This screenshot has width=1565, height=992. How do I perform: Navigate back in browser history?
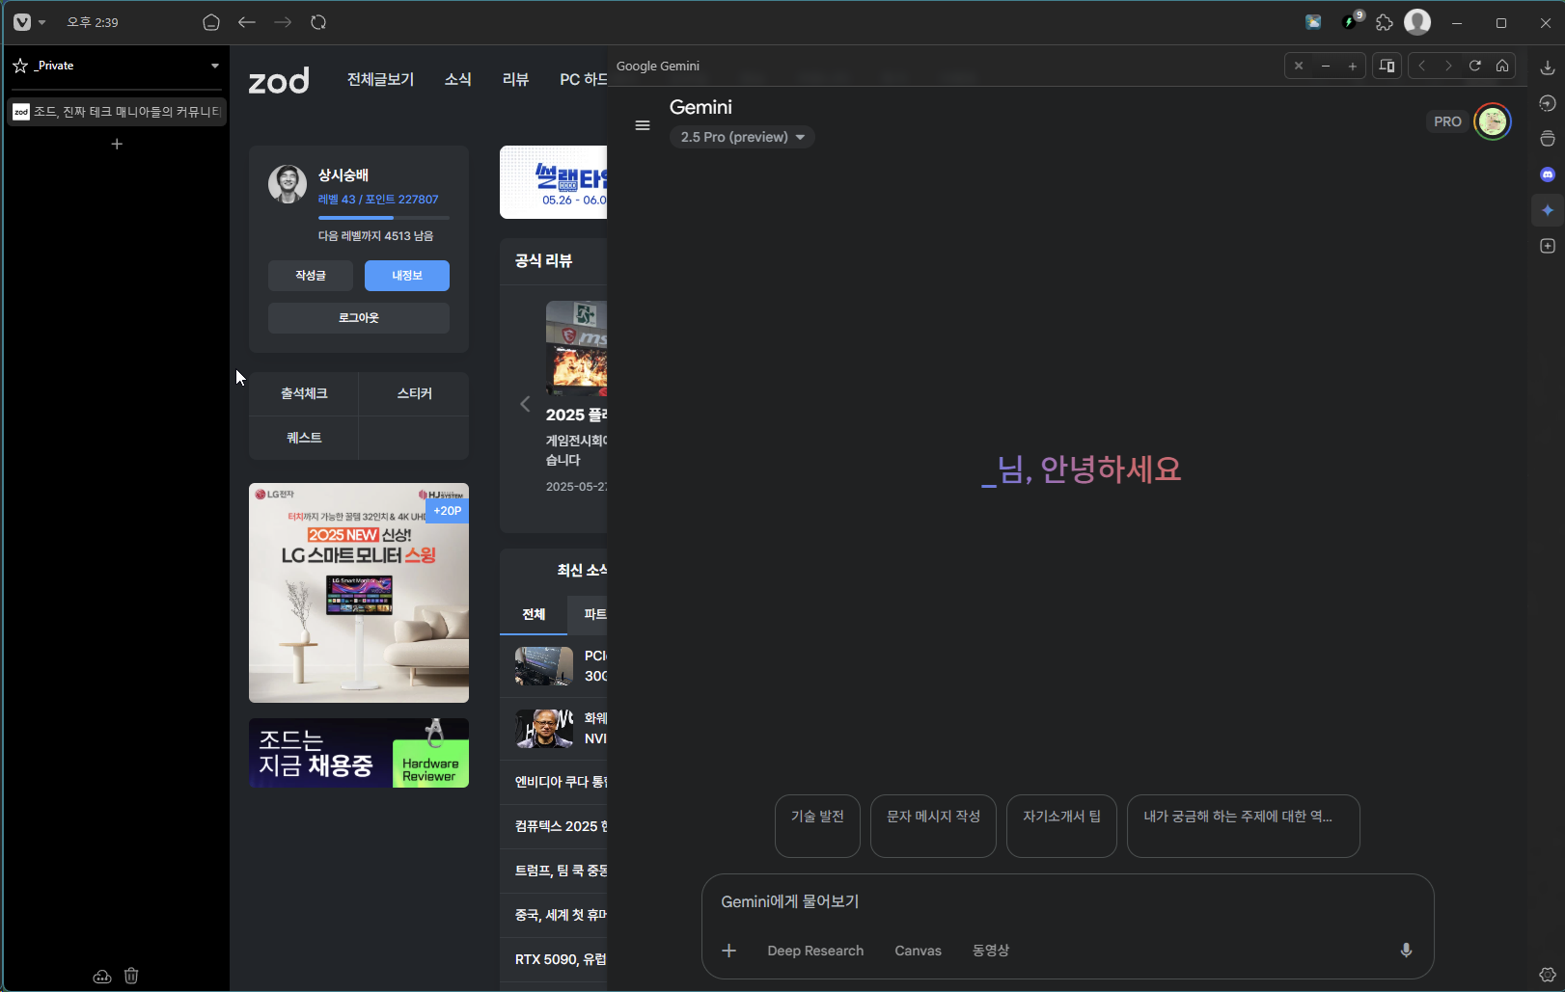247,22
